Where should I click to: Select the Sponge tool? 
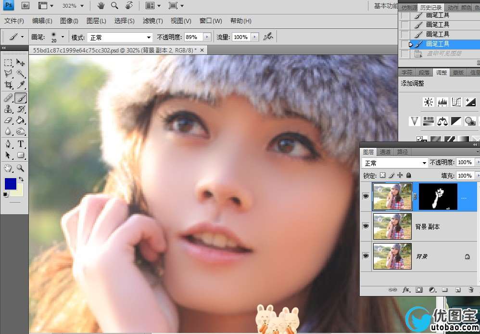21,131
